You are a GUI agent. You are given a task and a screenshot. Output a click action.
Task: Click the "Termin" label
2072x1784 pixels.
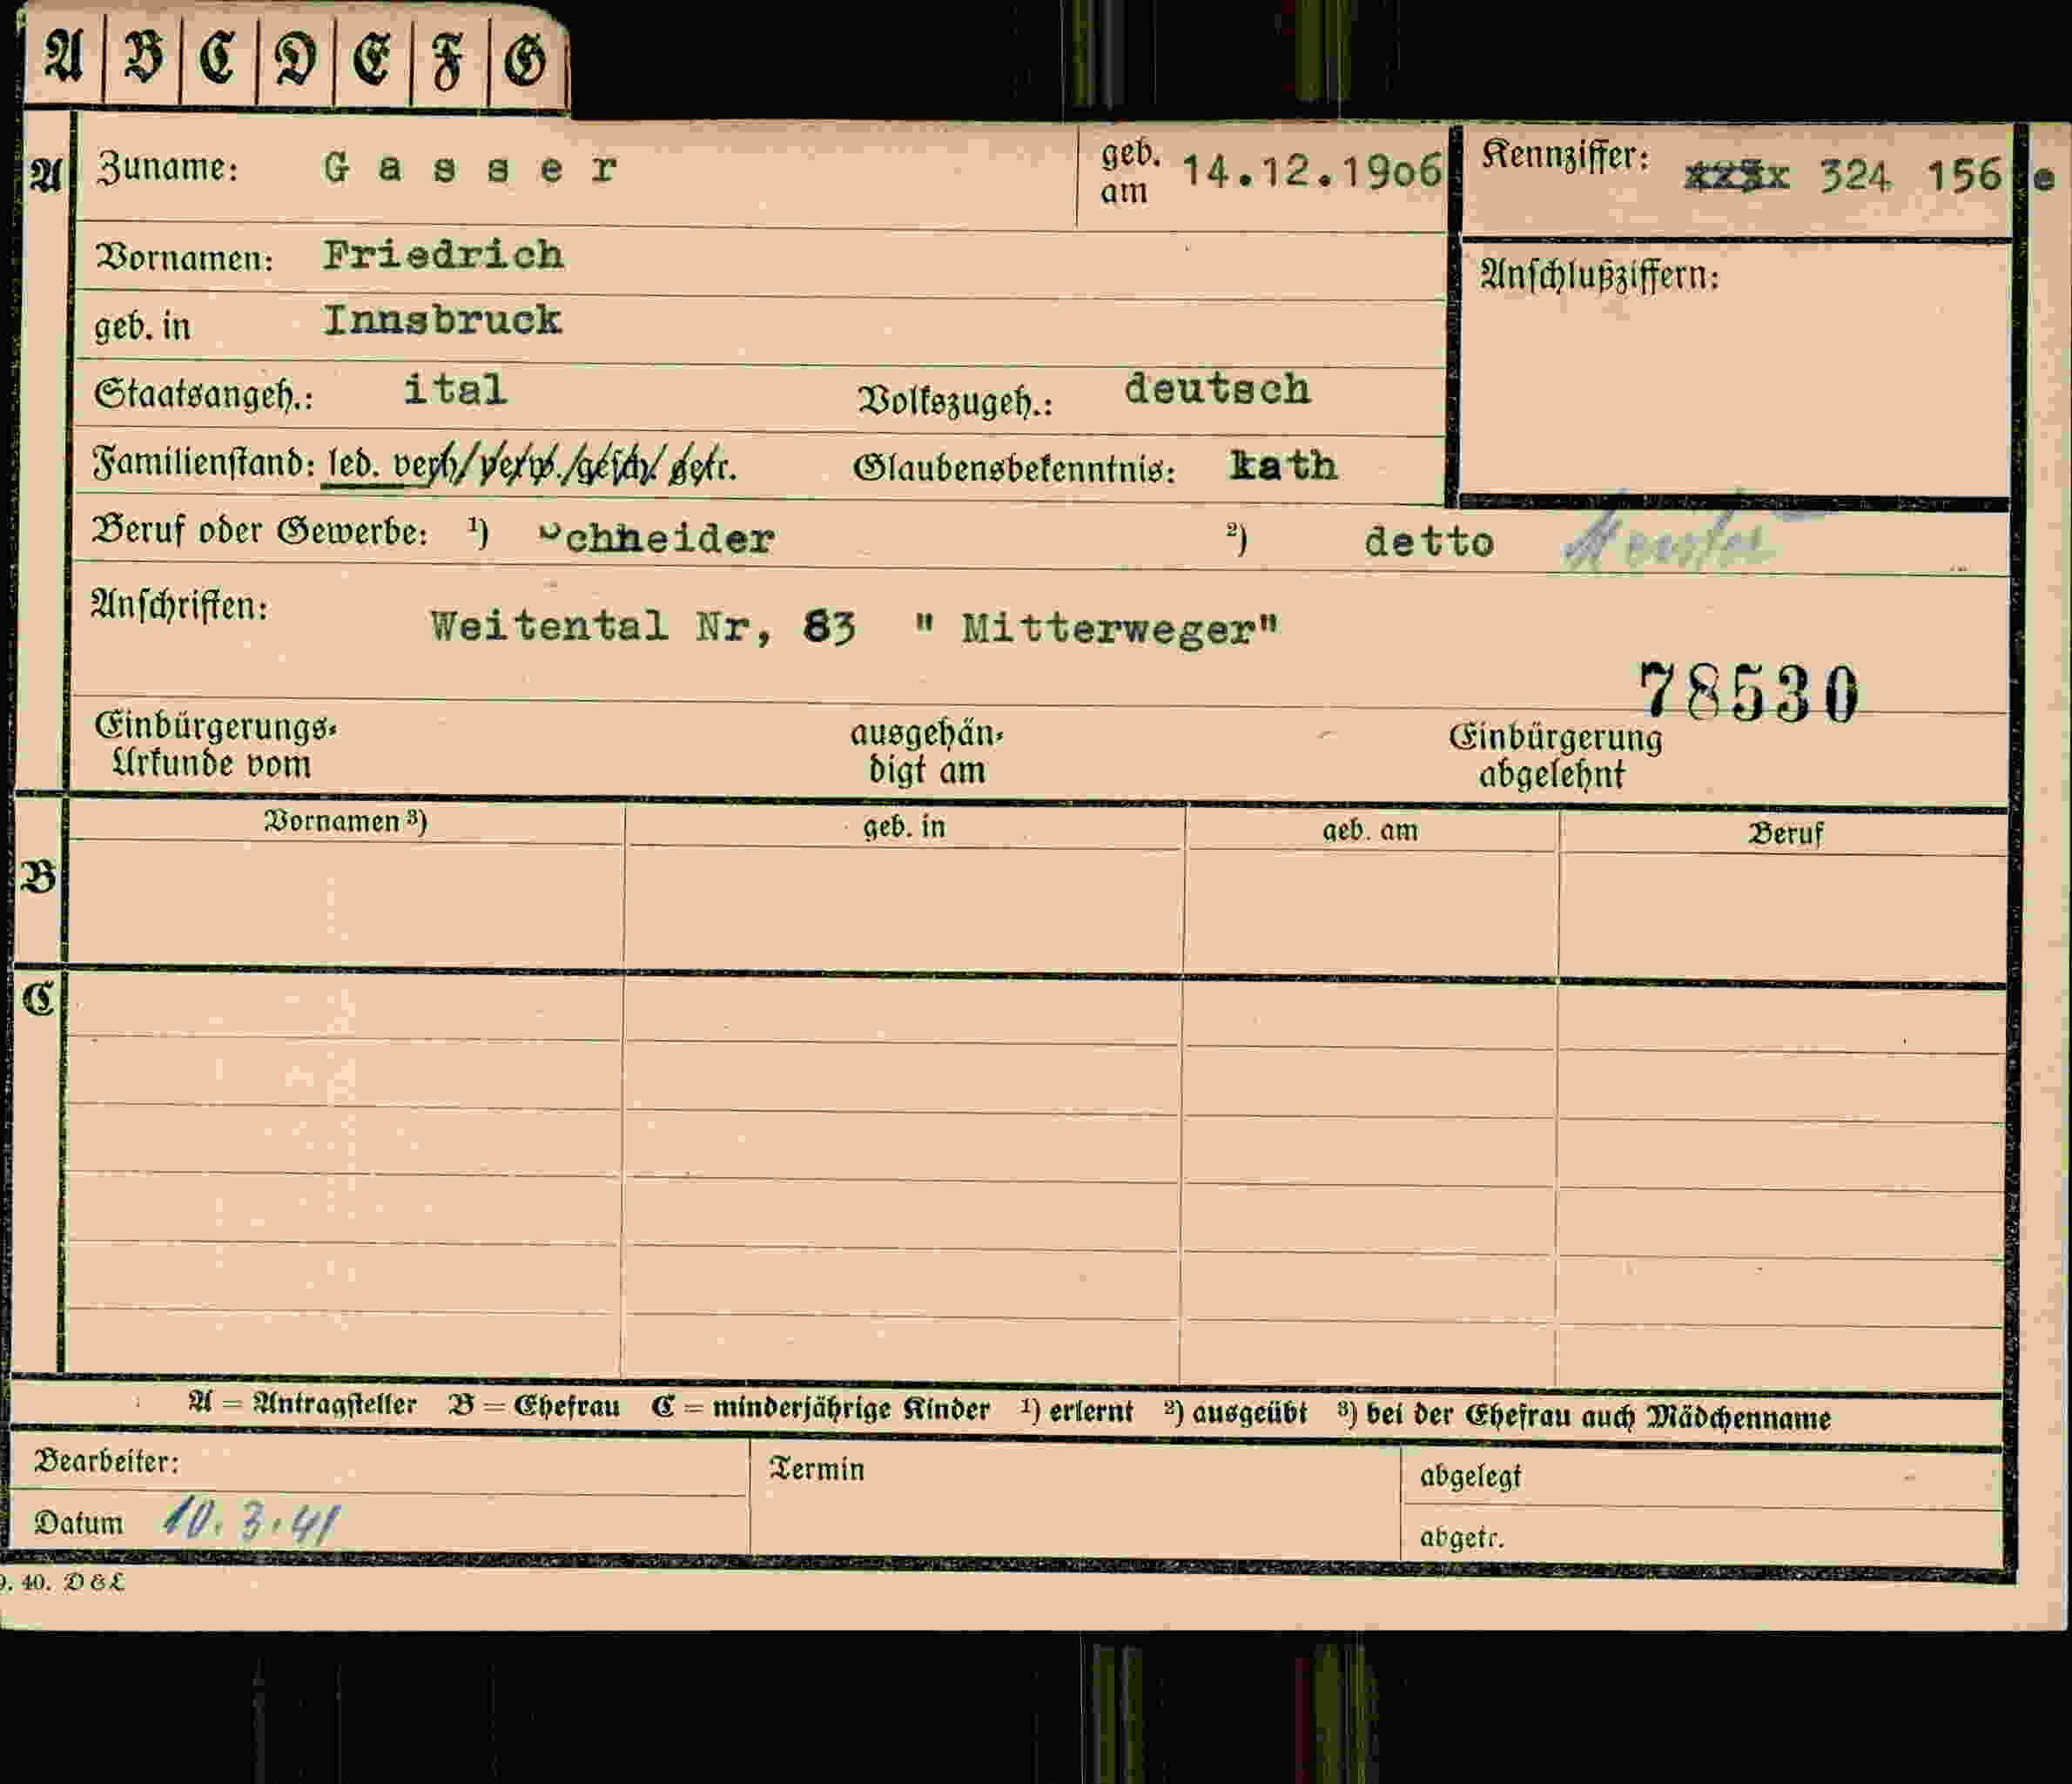pos(817,1469)
